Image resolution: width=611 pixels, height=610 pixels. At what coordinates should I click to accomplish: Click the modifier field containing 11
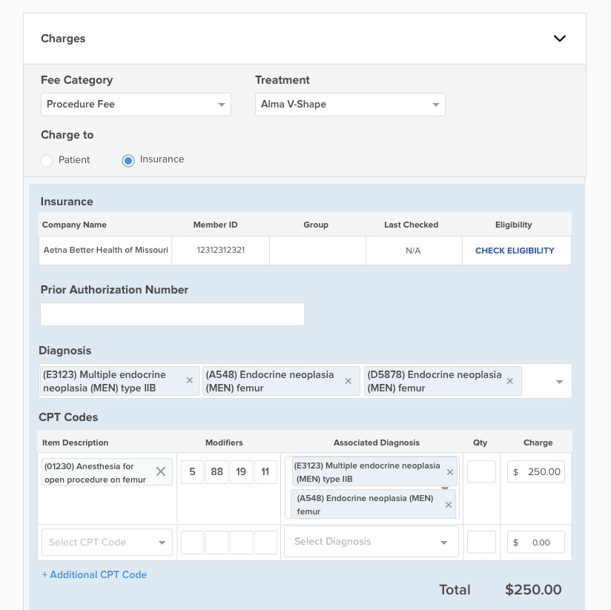point(265,471)
